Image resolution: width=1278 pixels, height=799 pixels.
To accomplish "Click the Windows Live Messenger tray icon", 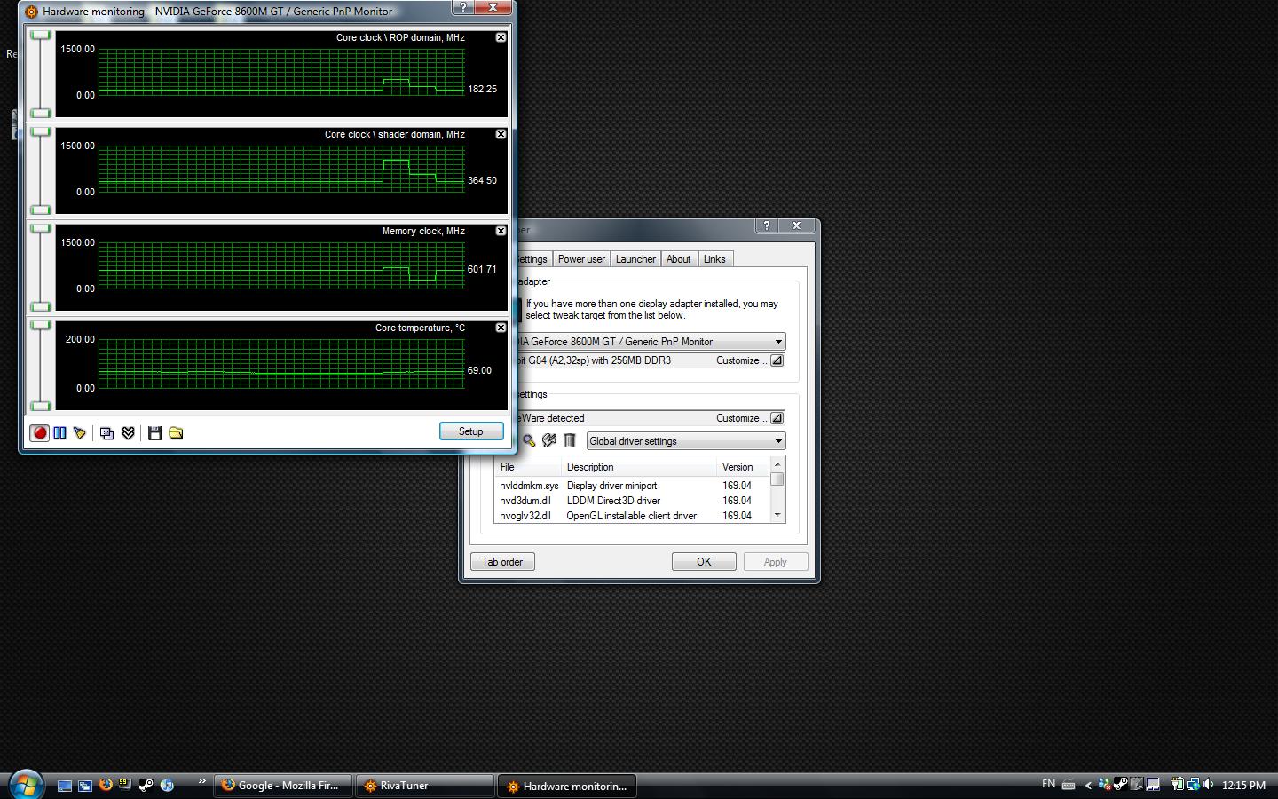I will pyautogui.click(x=1105, y=785).
